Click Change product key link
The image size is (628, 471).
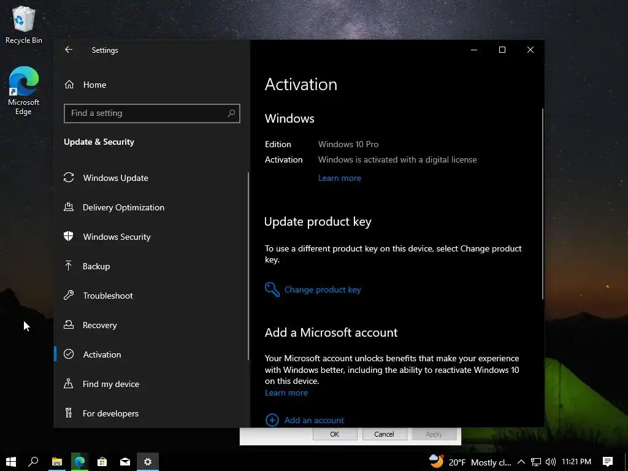(323, 289)
